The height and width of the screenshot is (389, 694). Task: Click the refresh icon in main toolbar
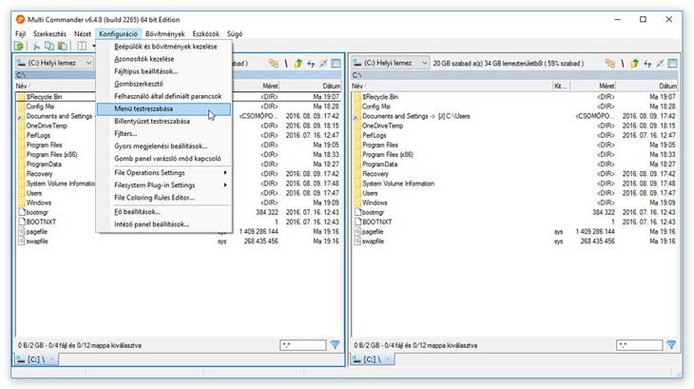19,46
